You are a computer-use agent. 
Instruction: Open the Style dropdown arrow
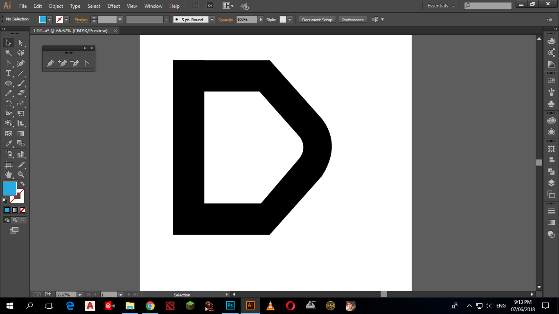[290, 19]
